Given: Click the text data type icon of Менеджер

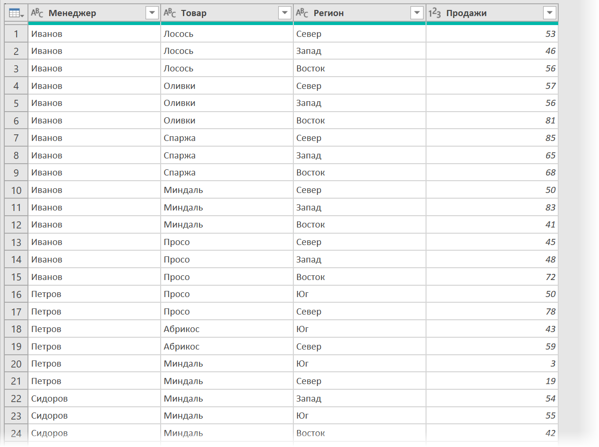Looking at the screenshot, I should coord(37,13).
